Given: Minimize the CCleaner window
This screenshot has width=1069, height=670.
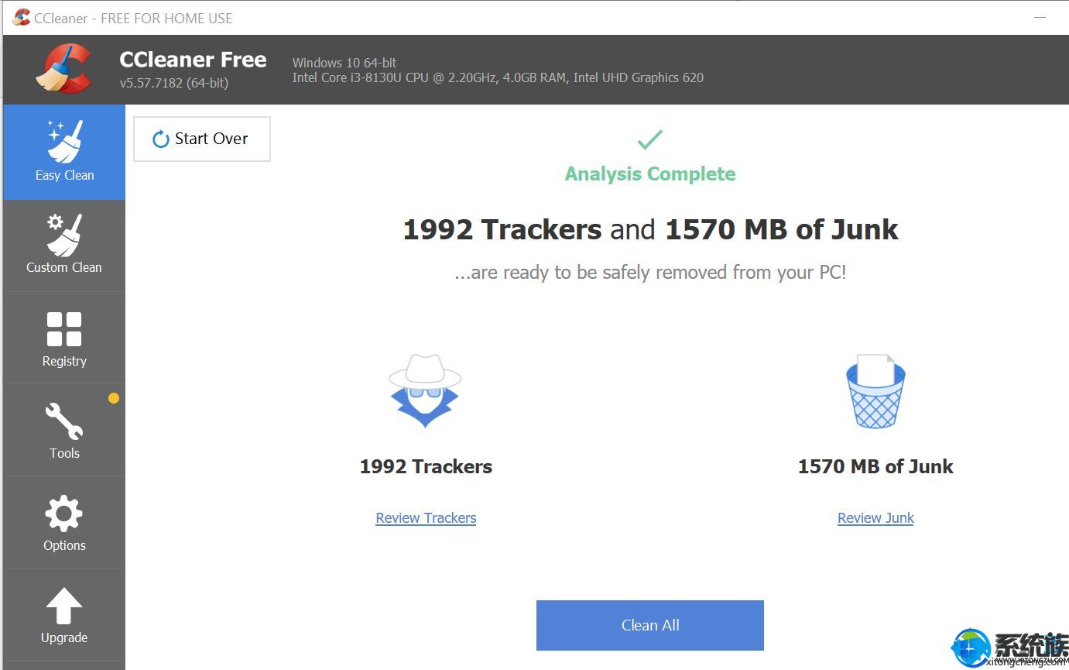Looking at the screenshot, I should [1040, 17].
